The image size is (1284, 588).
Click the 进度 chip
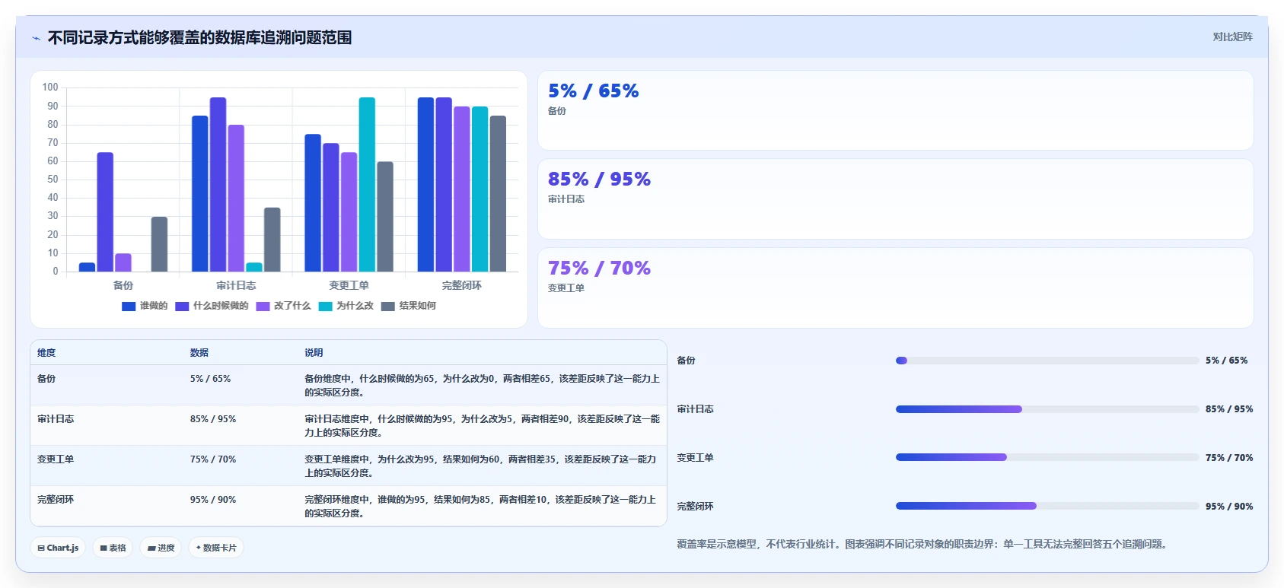[x=161, y=548]
